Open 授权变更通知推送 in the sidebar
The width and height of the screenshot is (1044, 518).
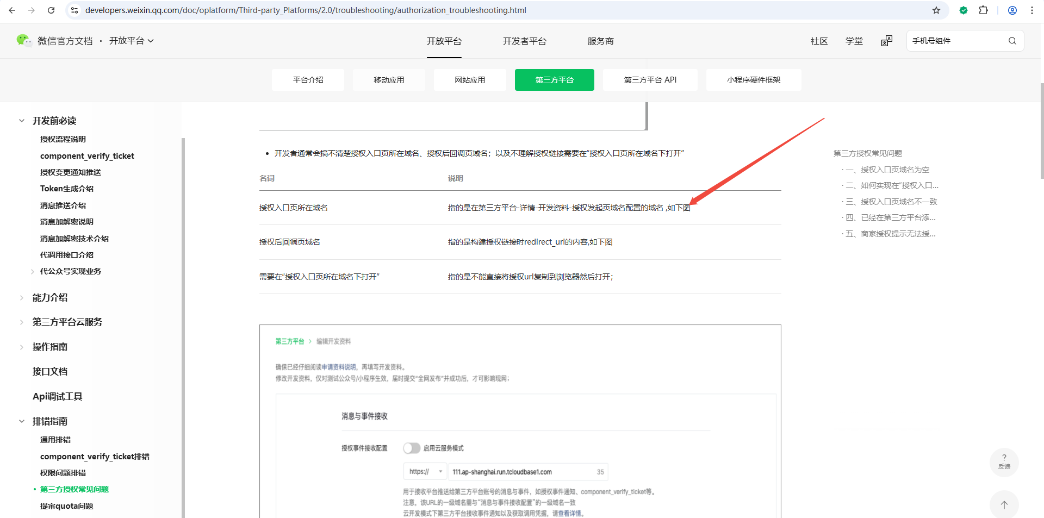[x=71, y=172]
